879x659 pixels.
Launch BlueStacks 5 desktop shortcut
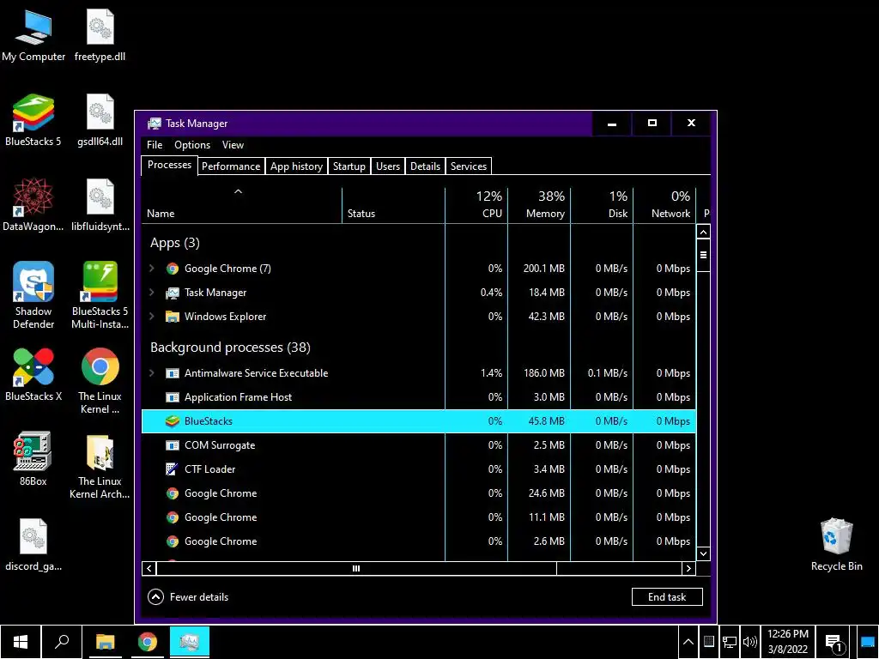(33, 120)
